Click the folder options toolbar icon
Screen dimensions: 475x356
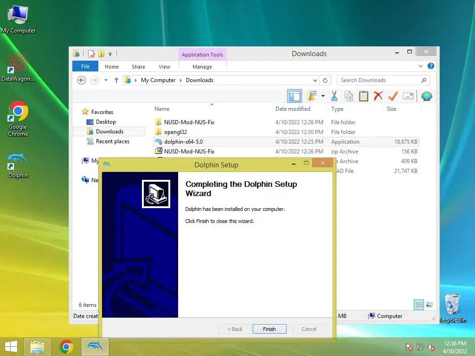312,96
